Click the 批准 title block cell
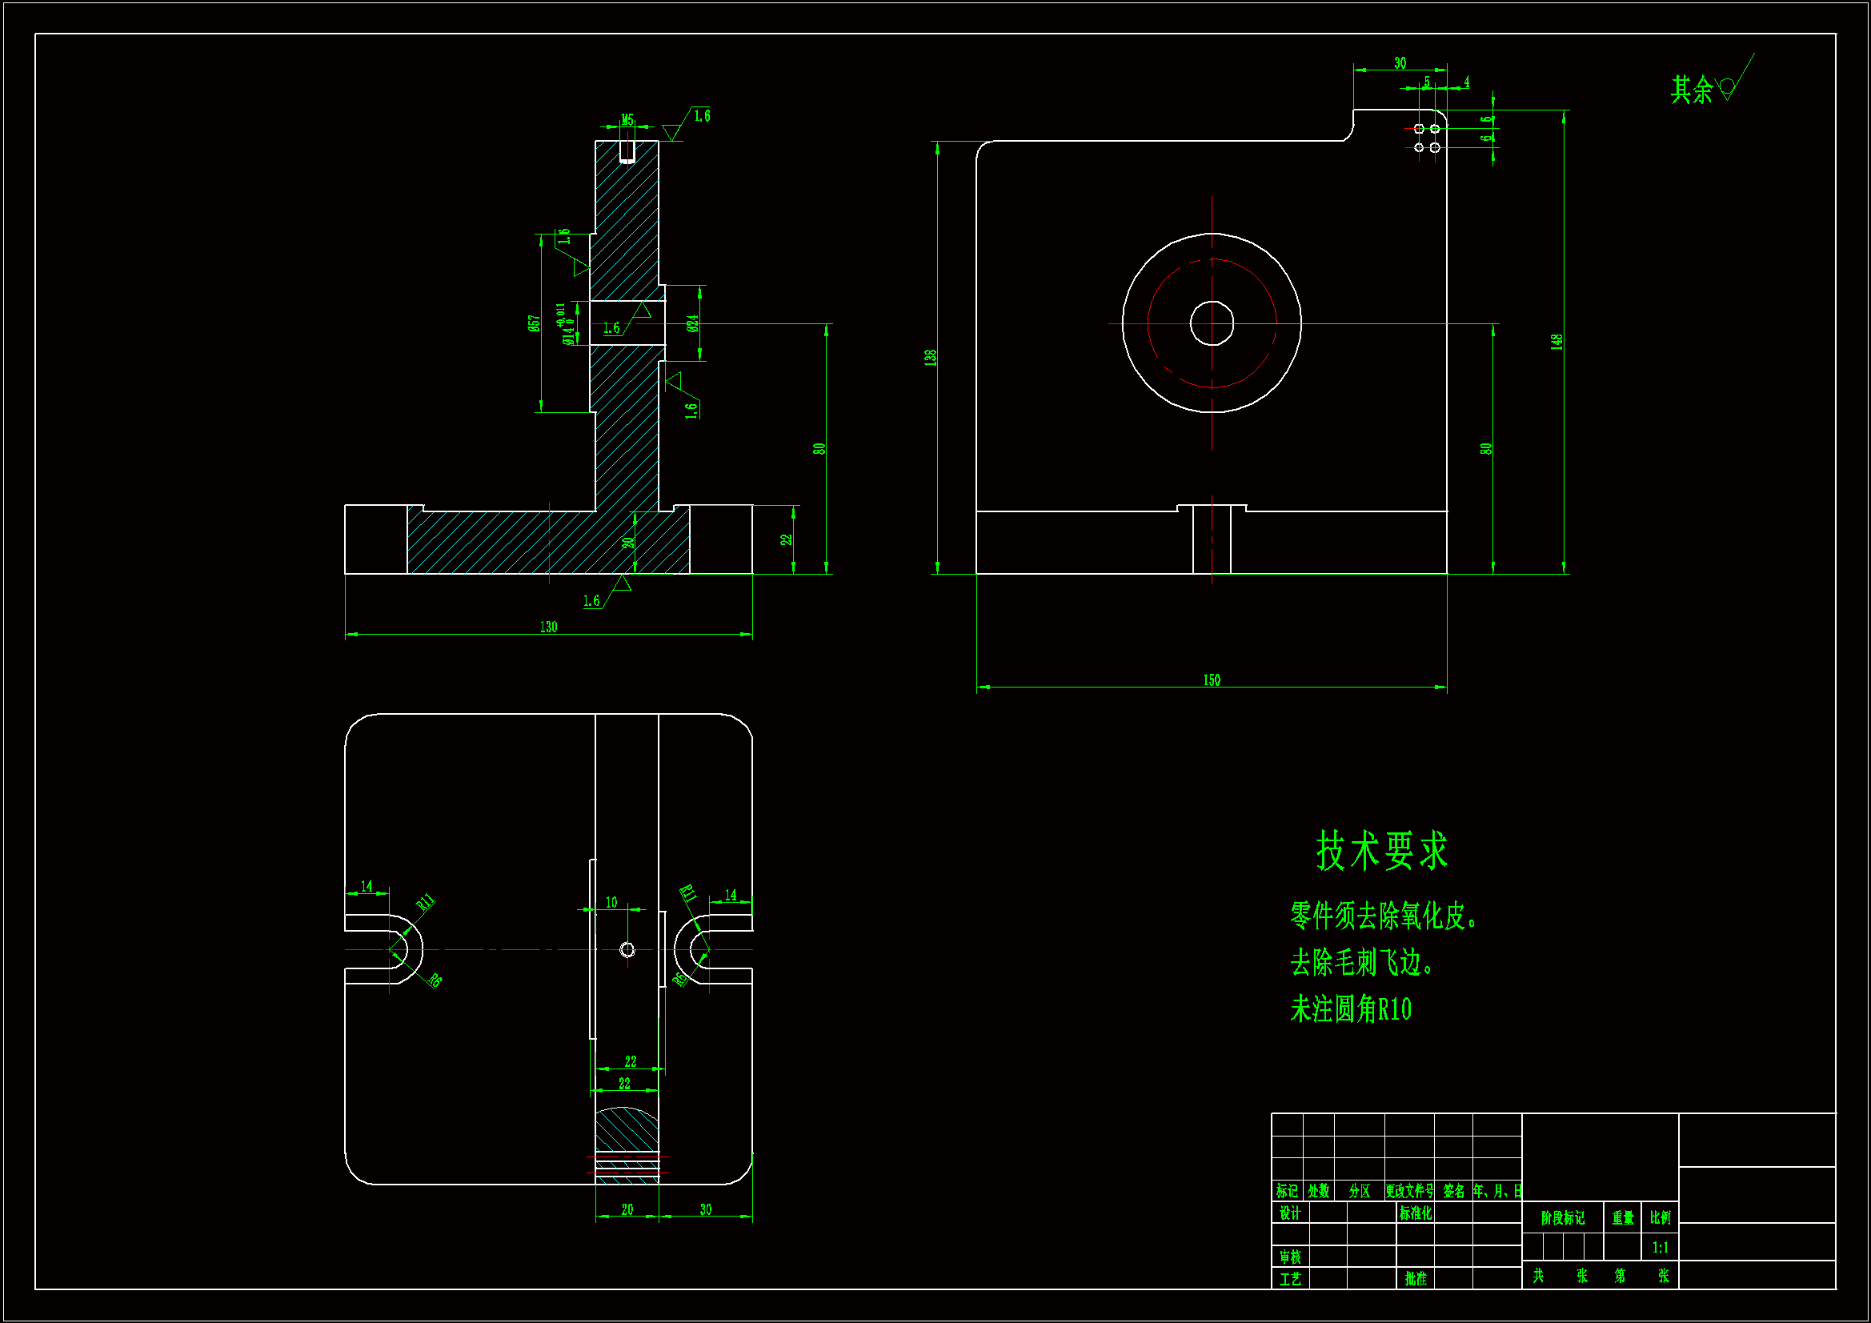The image size is (1871, 1323). (1416, 1278)
